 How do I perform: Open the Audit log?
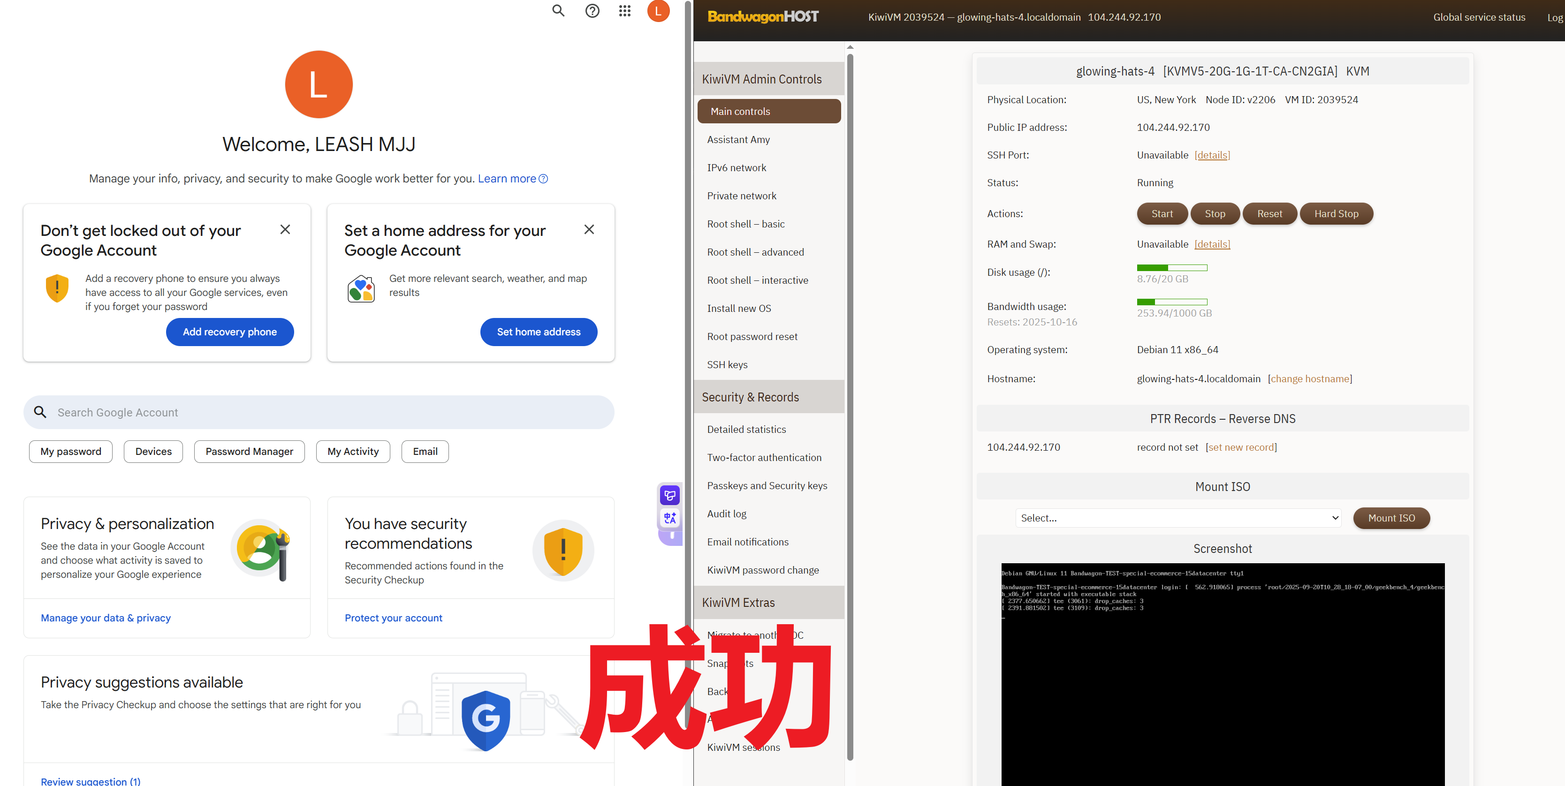coord(727,514)
